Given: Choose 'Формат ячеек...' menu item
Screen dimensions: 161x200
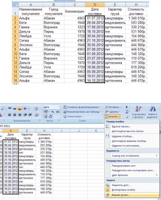Looking at the screenshot, I should [x=132, y=195].
